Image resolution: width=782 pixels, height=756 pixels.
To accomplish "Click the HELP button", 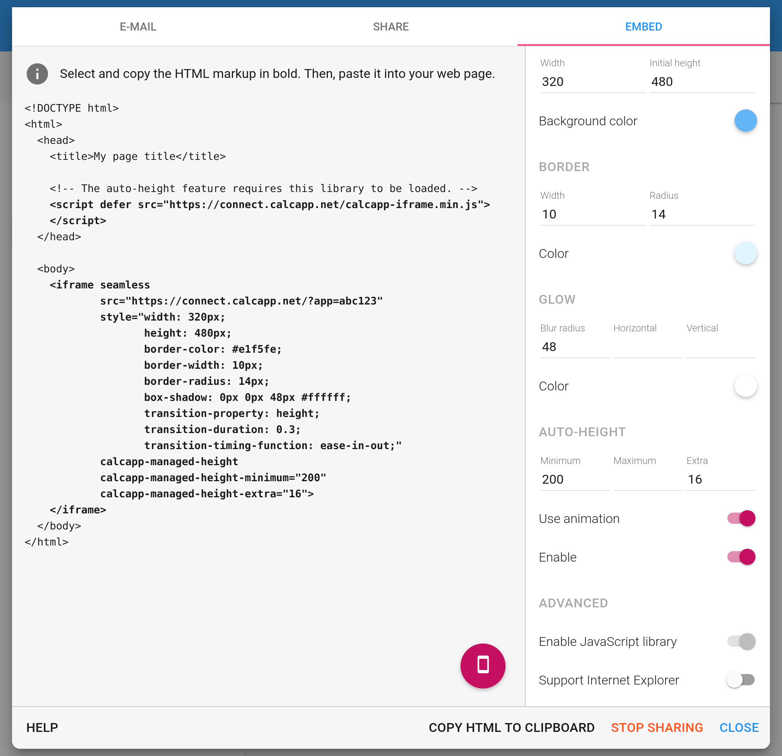I will point(42,727).
